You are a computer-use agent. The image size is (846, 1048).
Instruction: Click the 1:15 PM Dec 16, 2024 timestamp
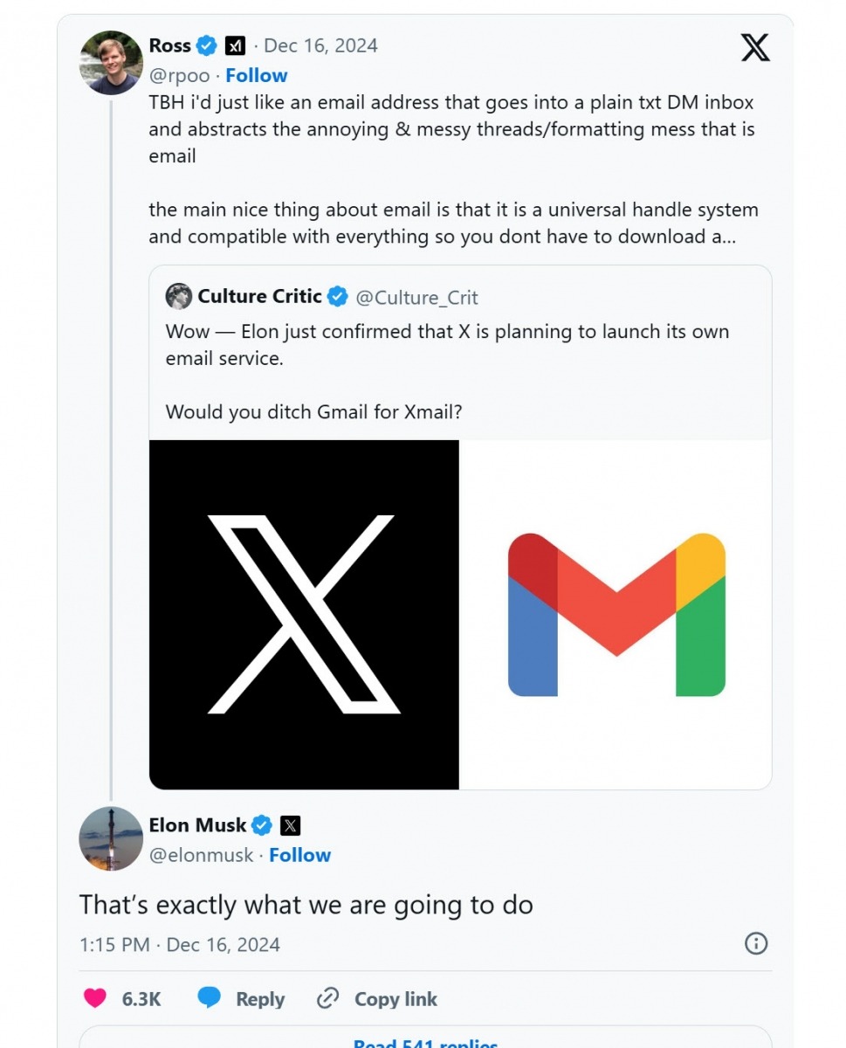179,944
